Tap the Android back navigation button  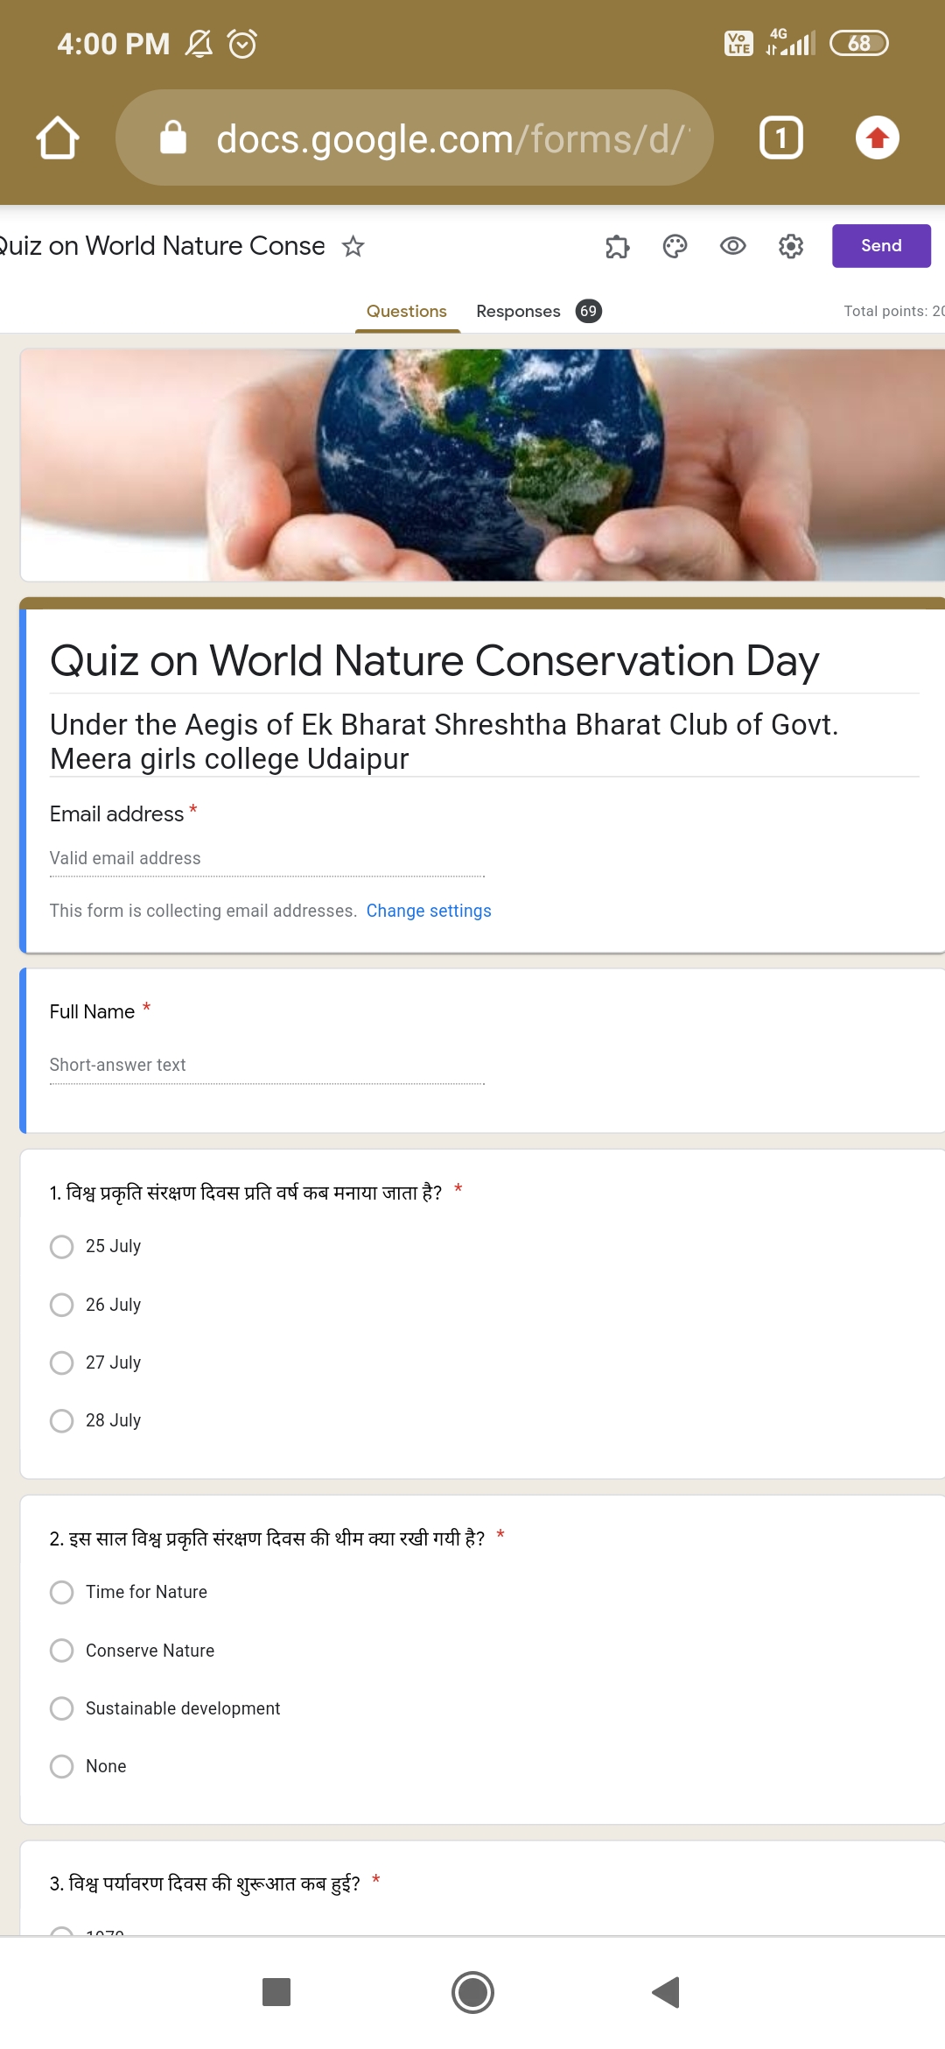coord(667,1992)
